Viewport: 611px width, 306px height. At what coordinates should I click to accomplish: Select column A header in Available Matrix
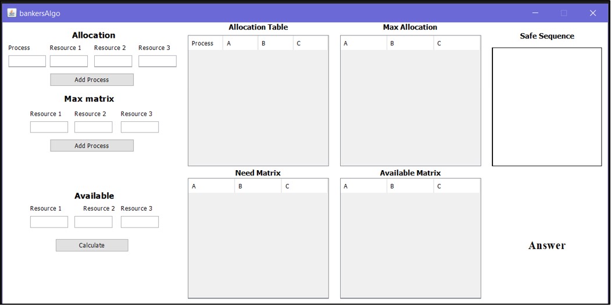[364, 186]
